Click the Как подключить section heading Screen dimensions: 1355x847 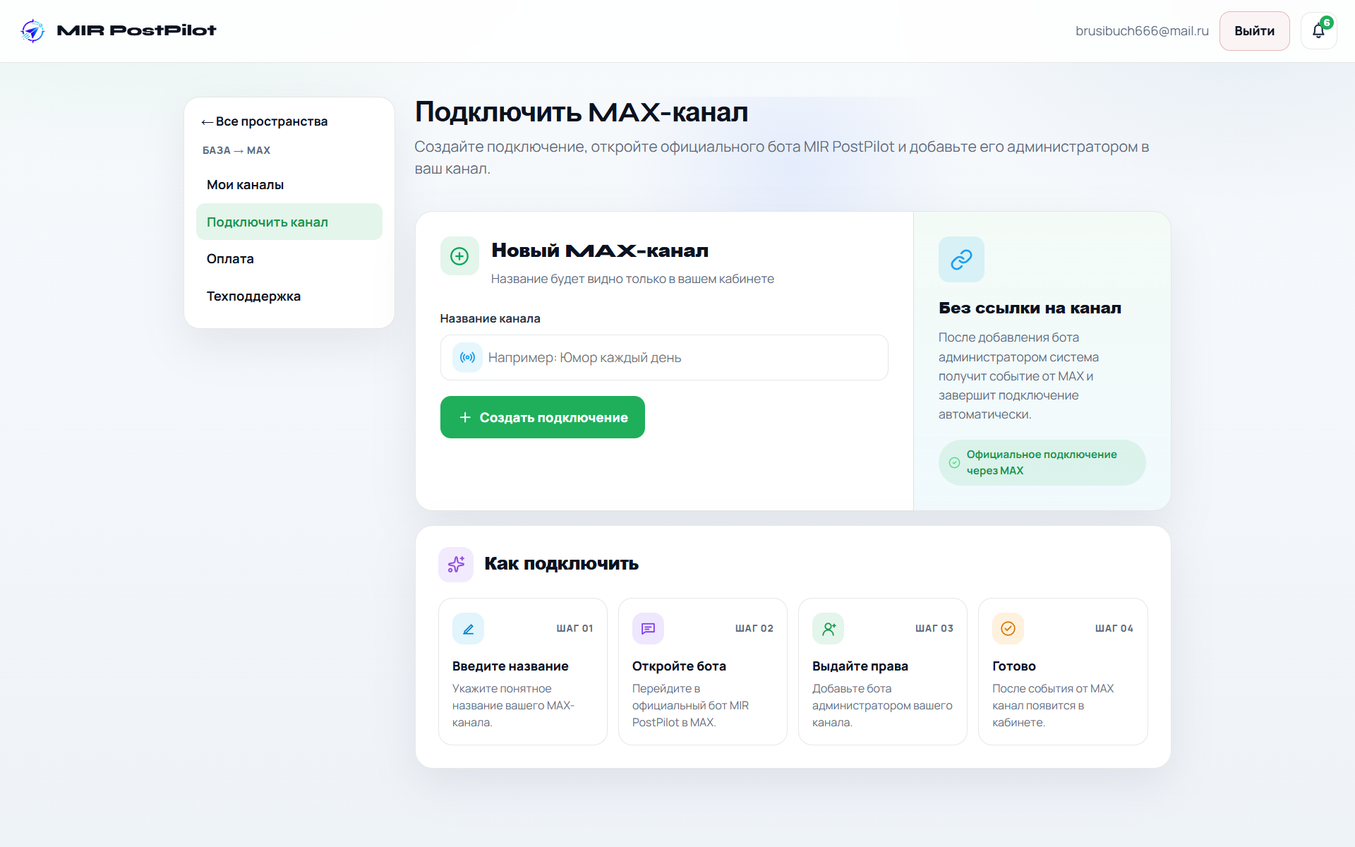click(x=561, y=564)
